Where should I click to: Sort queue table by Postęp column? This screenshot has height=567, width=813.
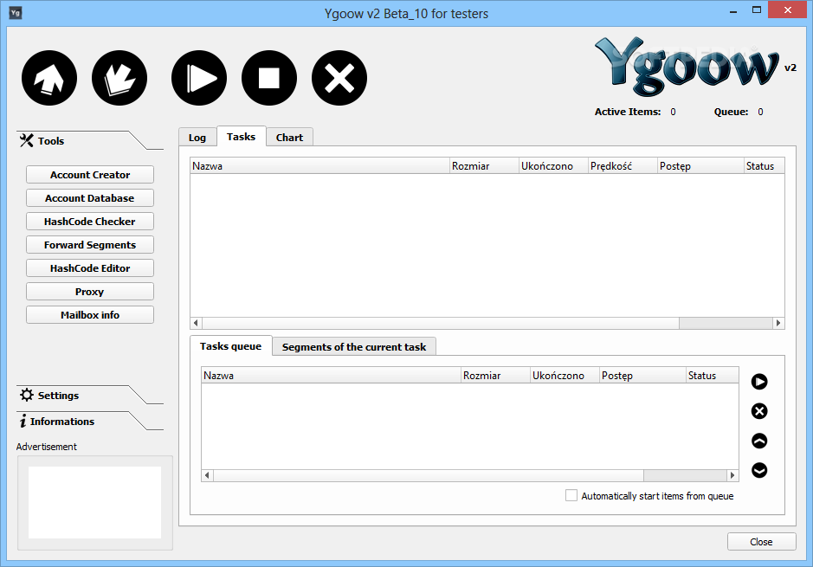642,375
